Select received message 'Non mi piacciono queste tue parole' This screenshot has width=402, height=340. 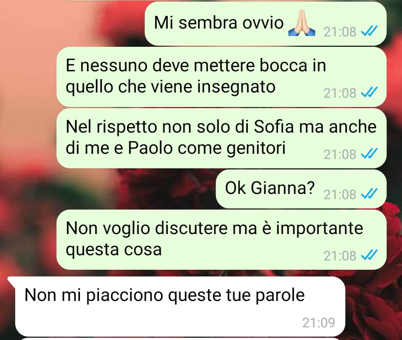[177, 307]
